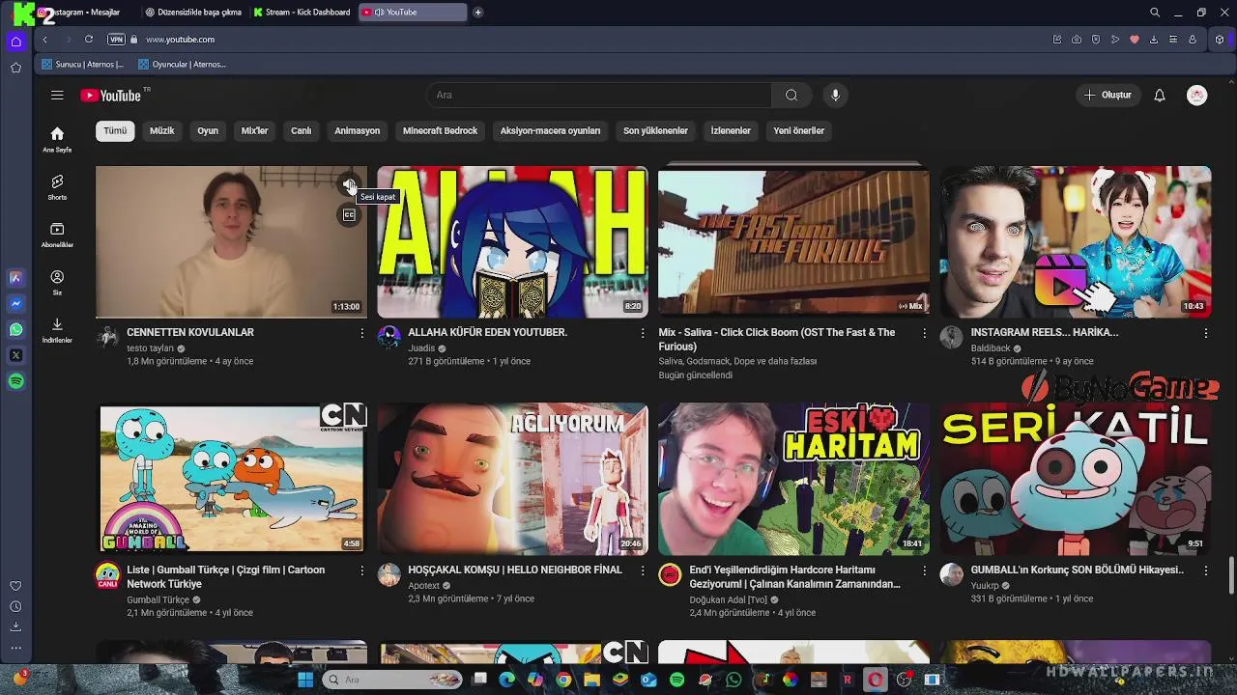Open more options for Hardcore Haritamı video

(924, 570)
